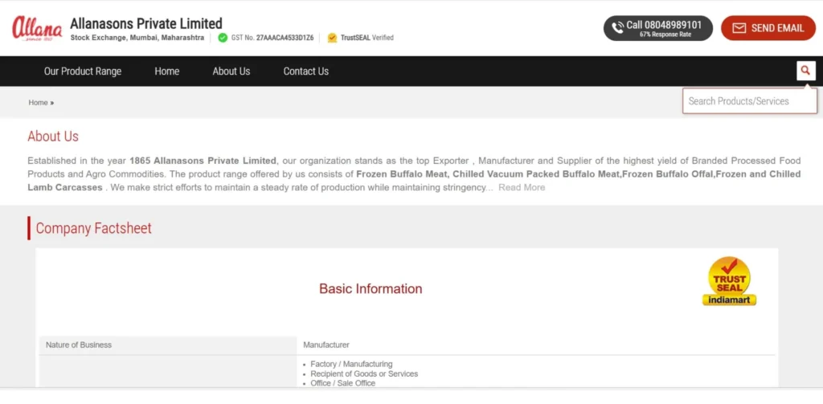Click the Allana company logo

37,28
